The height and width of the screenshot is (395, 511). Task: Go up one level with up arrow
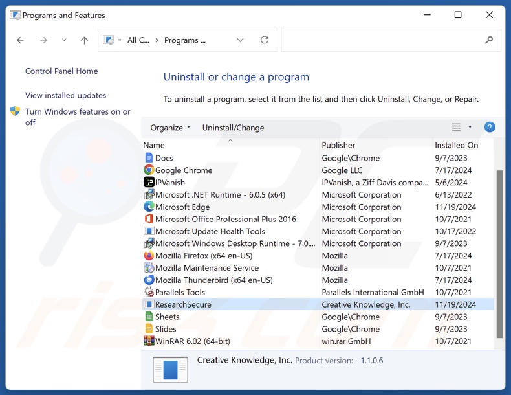click(84, 40)
